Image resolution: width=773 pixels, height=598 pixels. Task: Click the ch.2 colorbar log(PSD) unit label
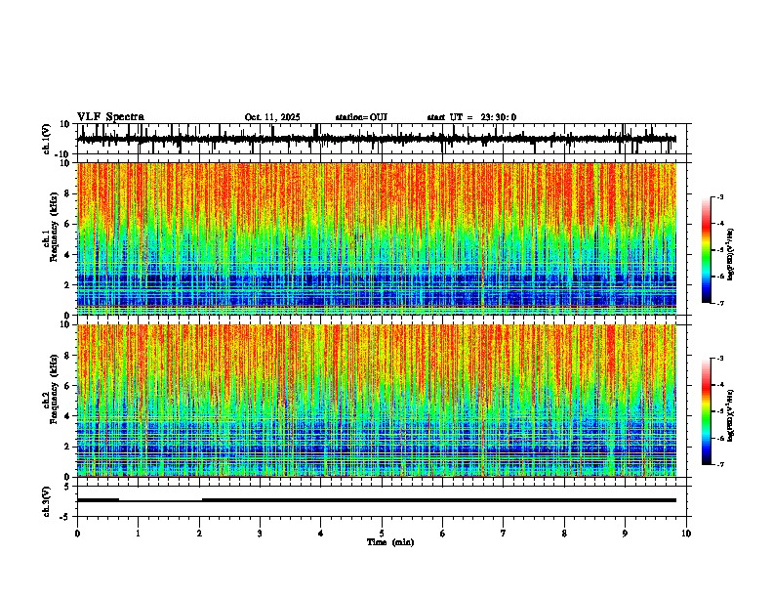click(x=730, y=415)
